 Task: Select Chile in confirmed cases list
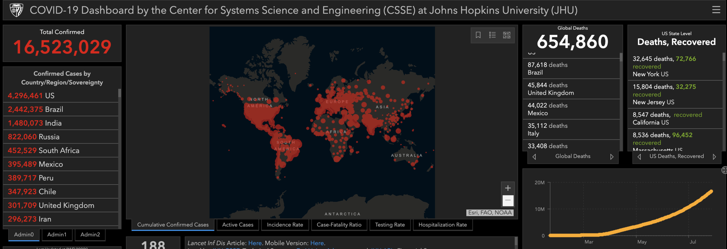[60, 191]
